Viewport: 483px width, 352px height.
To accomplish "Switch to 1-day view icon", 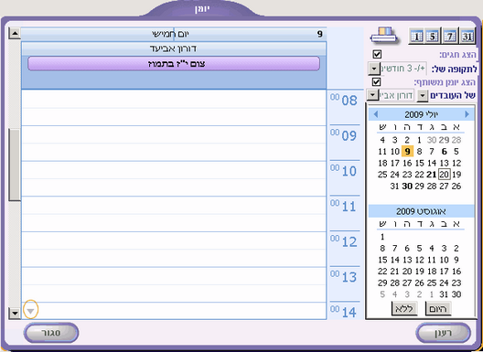I will (x=416, y=37).
